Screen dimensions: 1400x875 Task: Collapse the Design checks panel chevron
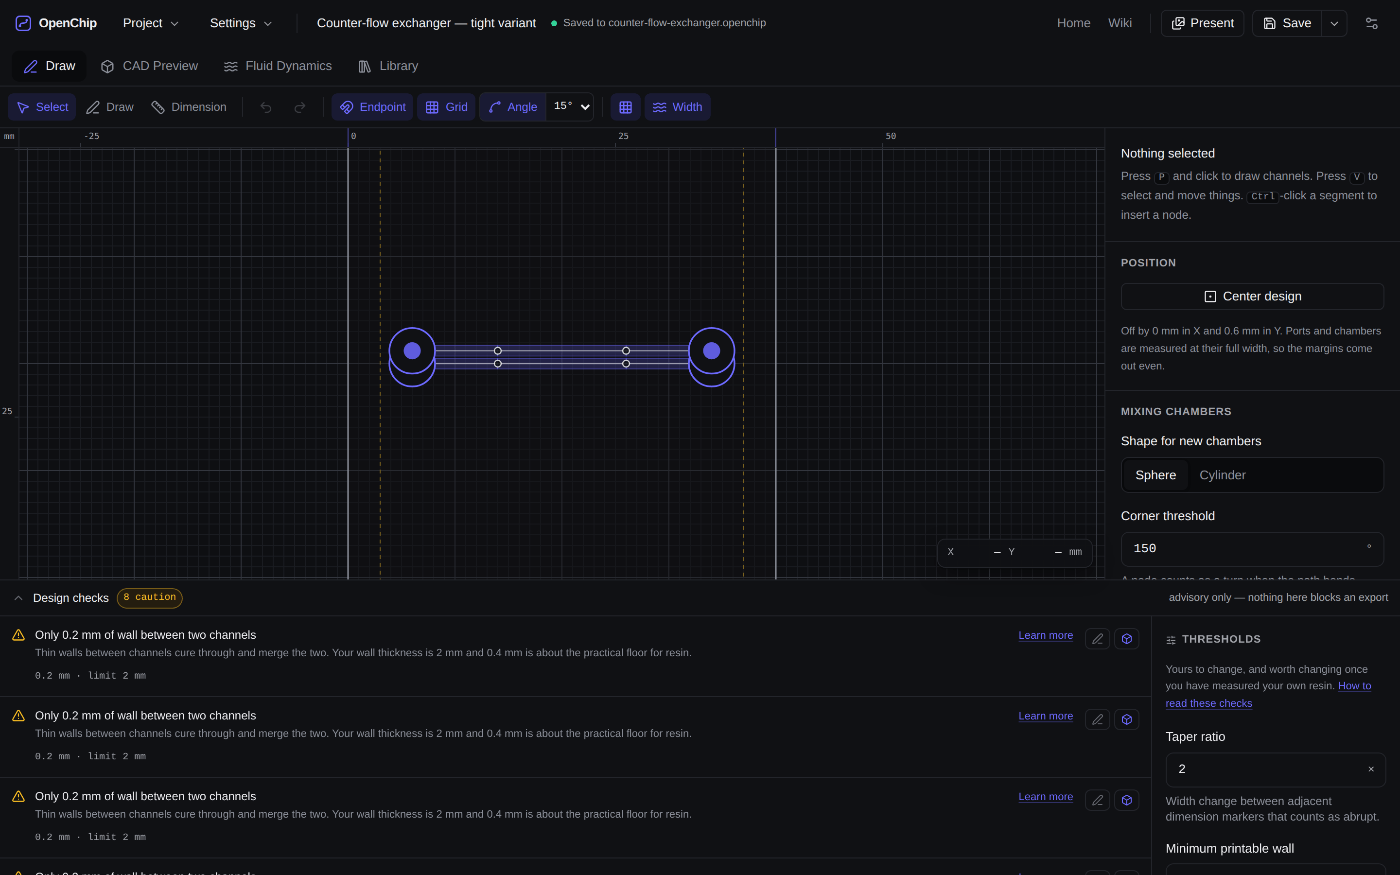(18, 598)
